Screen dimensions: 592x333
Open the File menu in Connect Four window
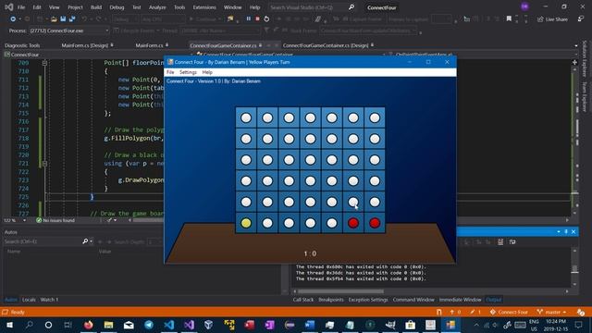(170, 72)
